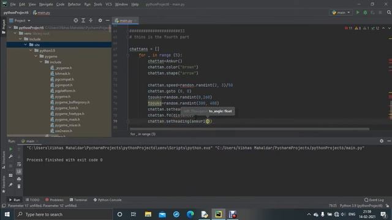Print the console output with printer icon

click(x=19, y=179)
